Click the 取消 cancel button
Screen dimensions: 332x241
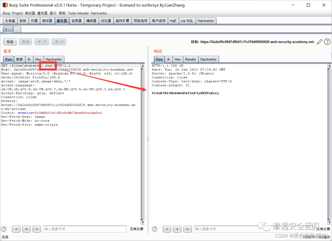click(26, 42)
